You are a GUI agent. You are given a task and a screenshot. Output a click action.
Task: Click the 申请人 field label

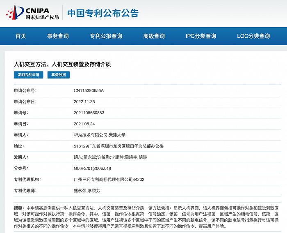(x=21, y=135)
